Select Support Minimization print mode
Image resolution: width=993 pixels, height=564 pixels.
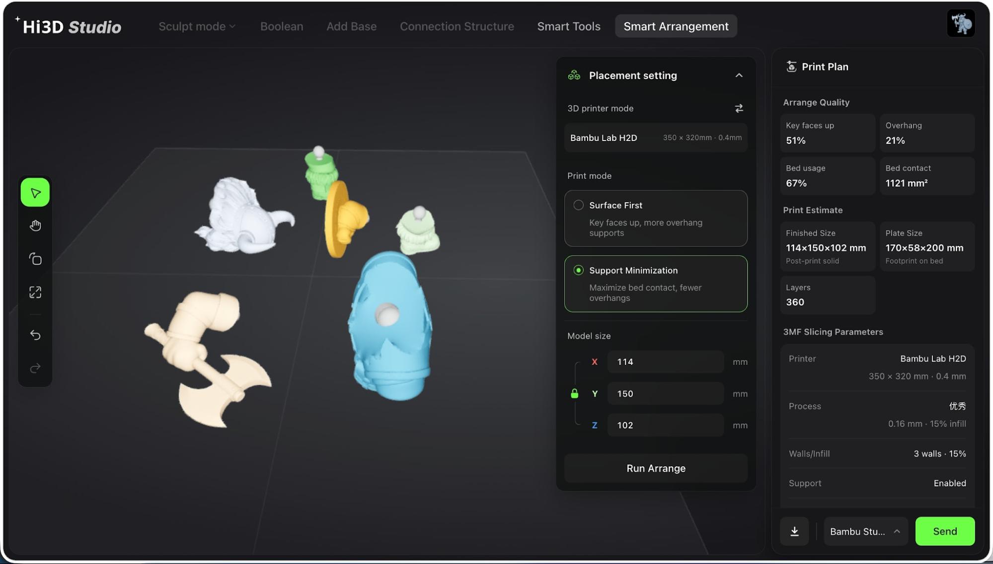coord(656,284)
